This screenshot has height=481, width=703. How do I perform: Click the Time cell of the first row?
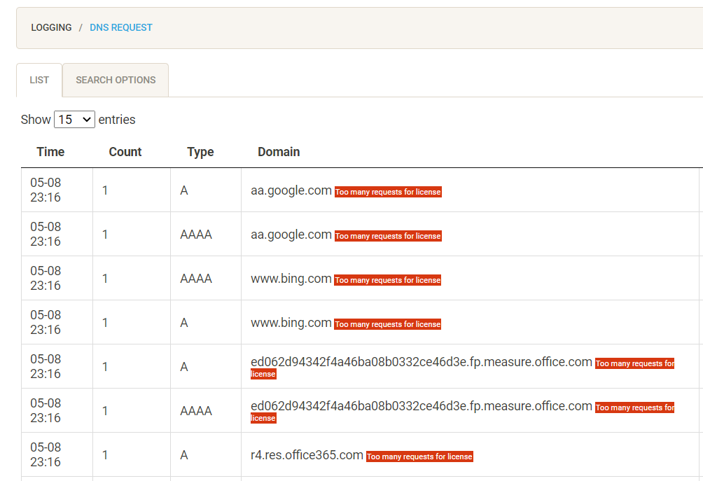[x=46, y=190]
